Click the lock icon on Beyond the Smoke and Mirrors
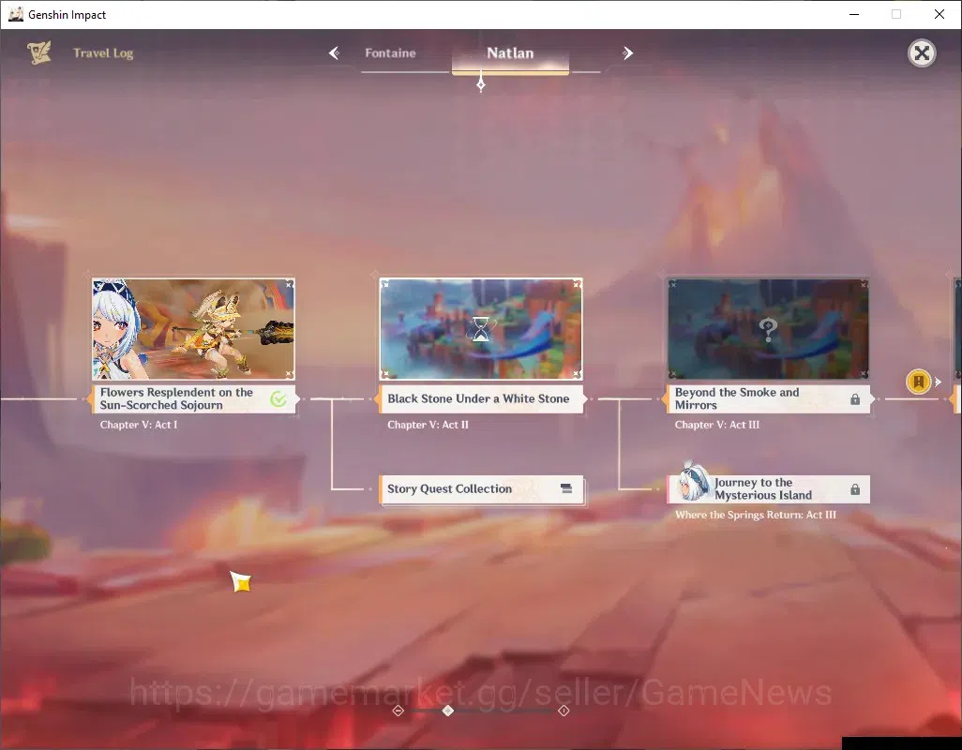The image size is (962, 750). pyautogui.click(x=855, y=399)
